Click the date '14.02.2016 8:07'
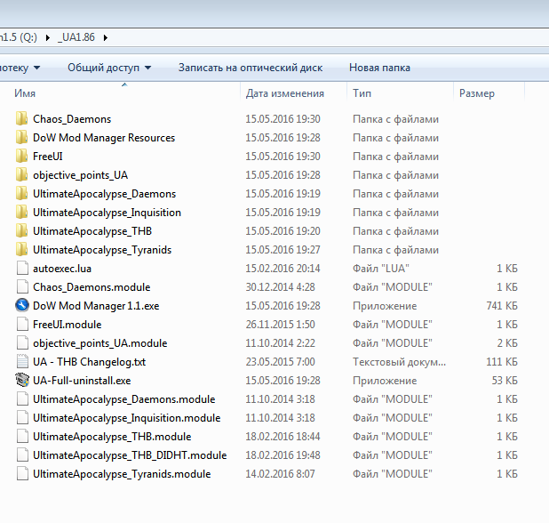This screenshot has height=523, width=549. pyautogui.click(x=280, y=473)
